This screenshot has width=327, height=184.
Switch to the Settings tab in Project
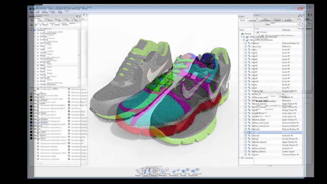coord(288,20)
